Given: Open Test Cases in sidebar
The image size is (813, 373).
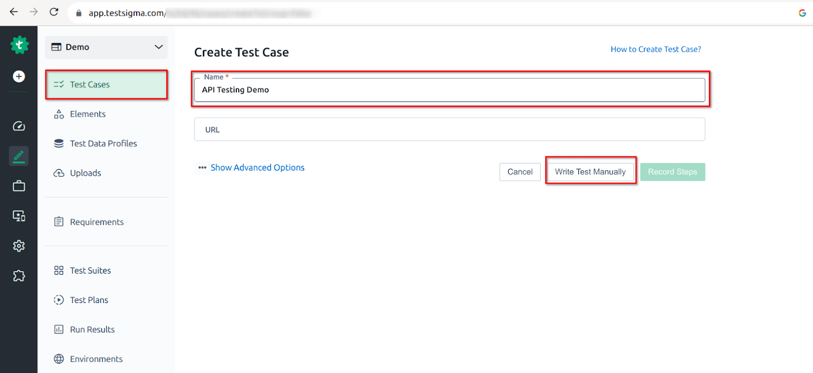Looking at the screenshot, I should 106,84.
